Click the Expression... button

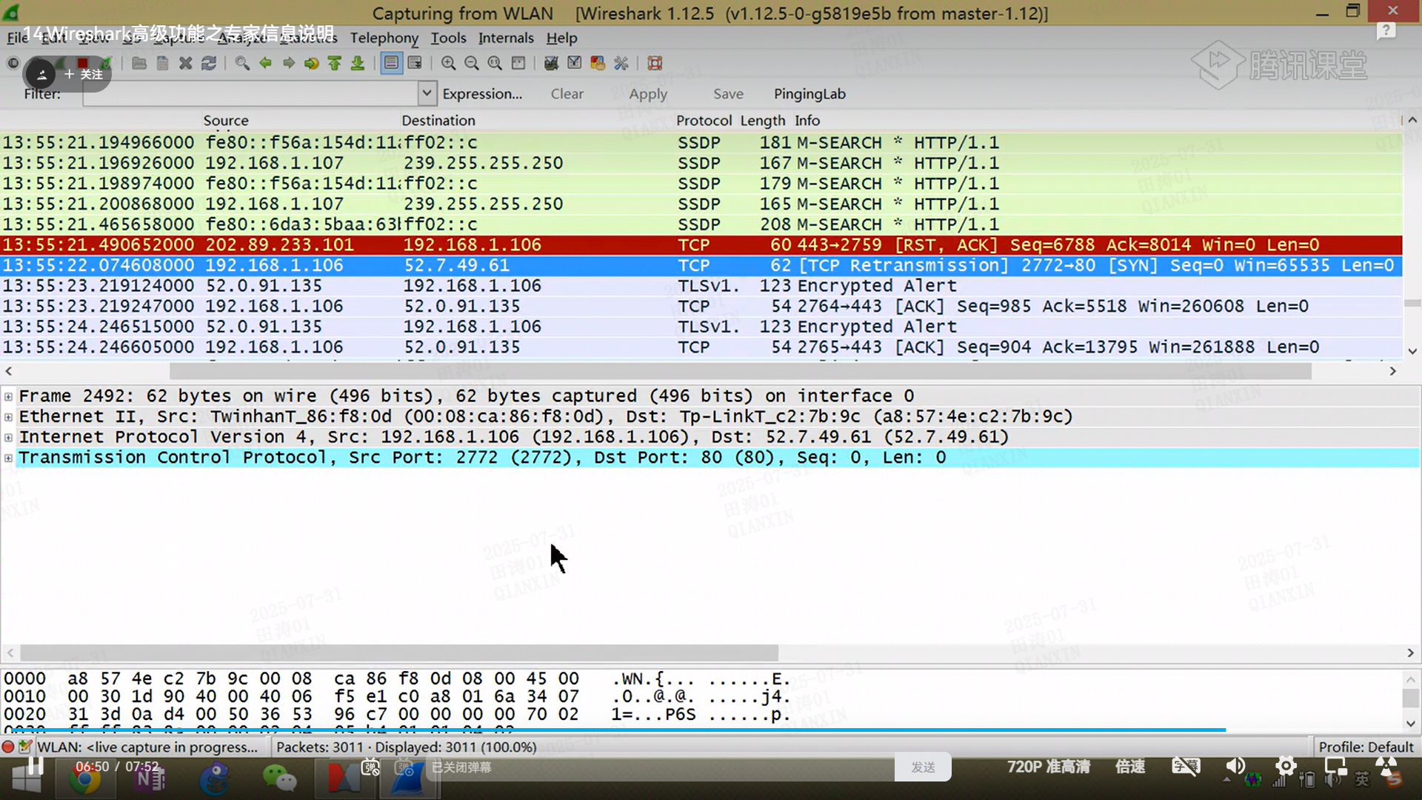click(x=482, y=93)
